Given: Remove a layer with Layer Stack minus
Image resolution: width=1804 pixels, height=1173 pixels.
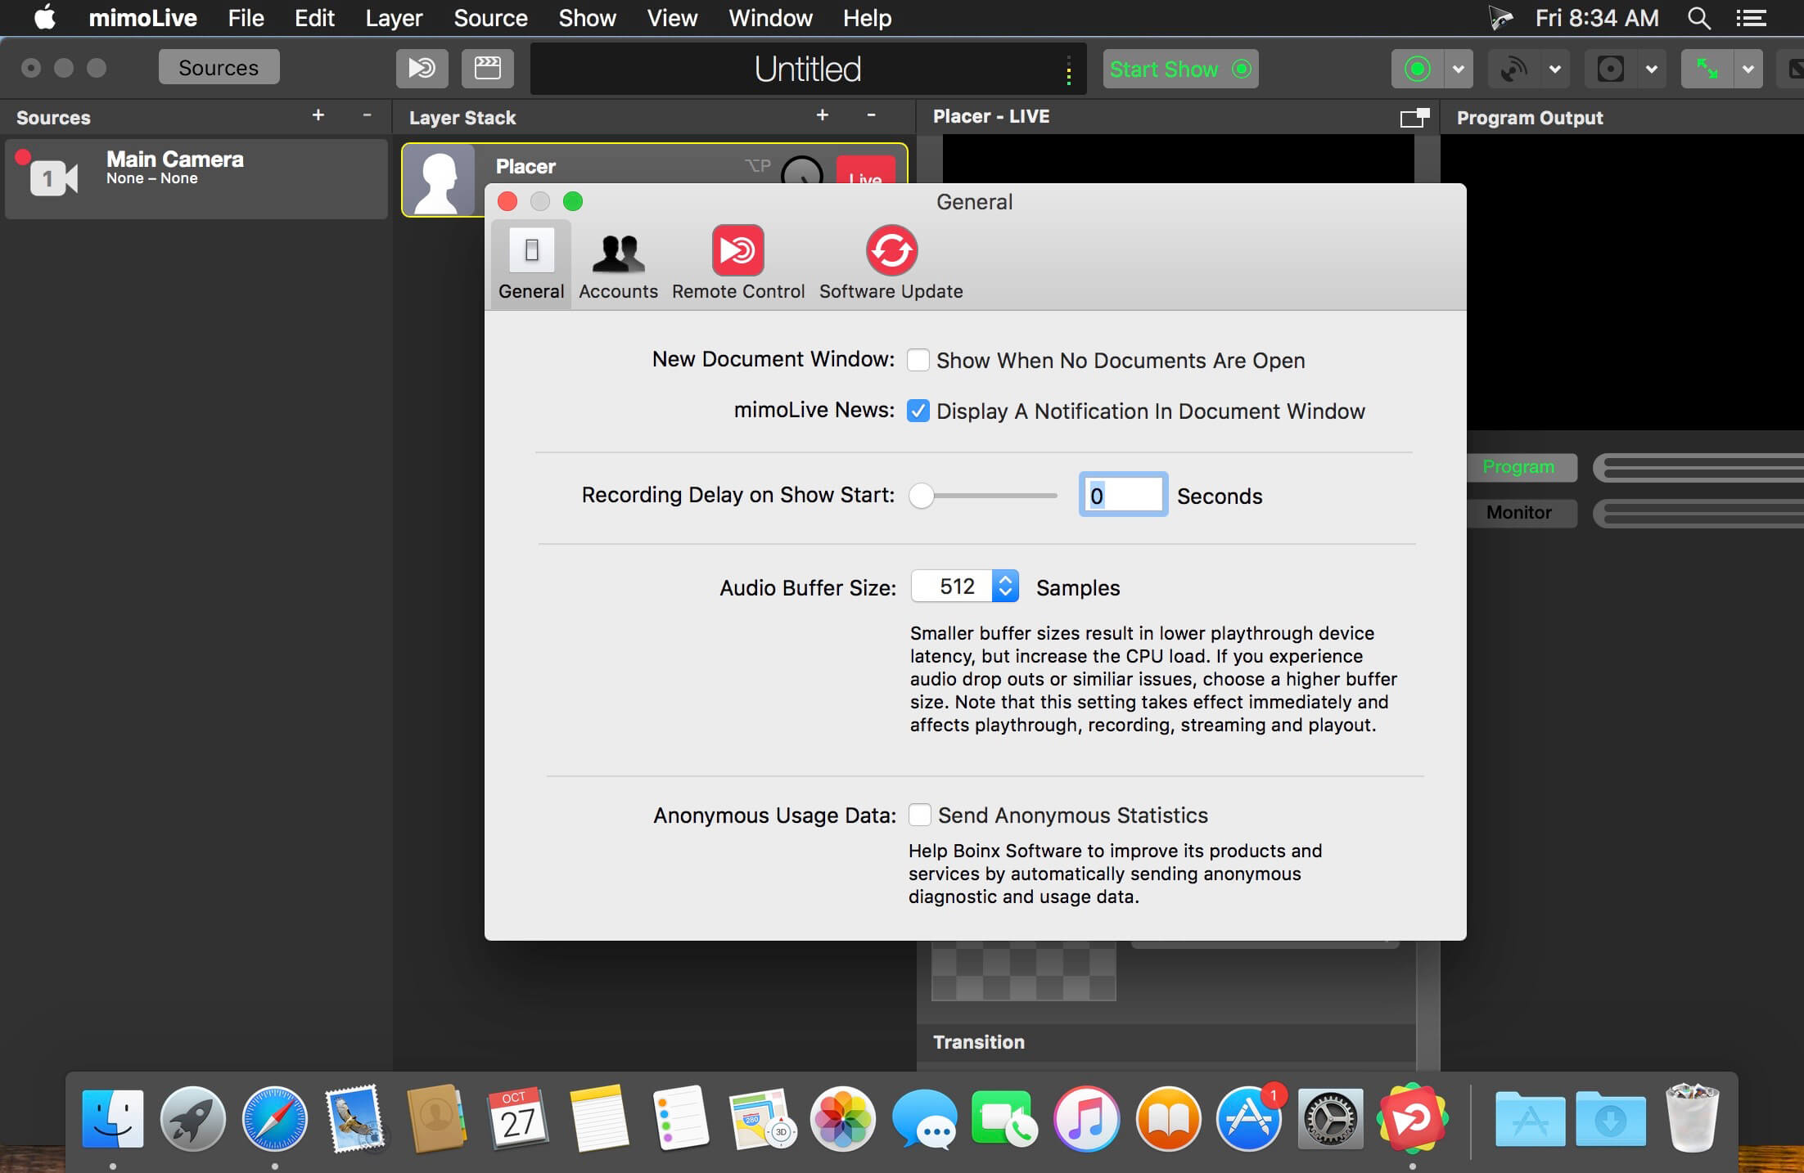Looking at the screenshot, I should (871, 116).
